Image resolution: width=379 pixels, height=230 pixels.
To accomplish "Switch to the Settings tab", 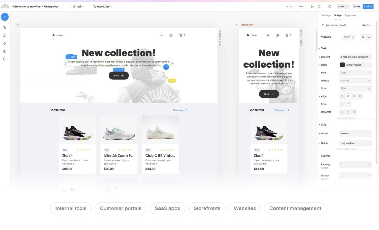I will pyautogui.click(x=325, y=15).
